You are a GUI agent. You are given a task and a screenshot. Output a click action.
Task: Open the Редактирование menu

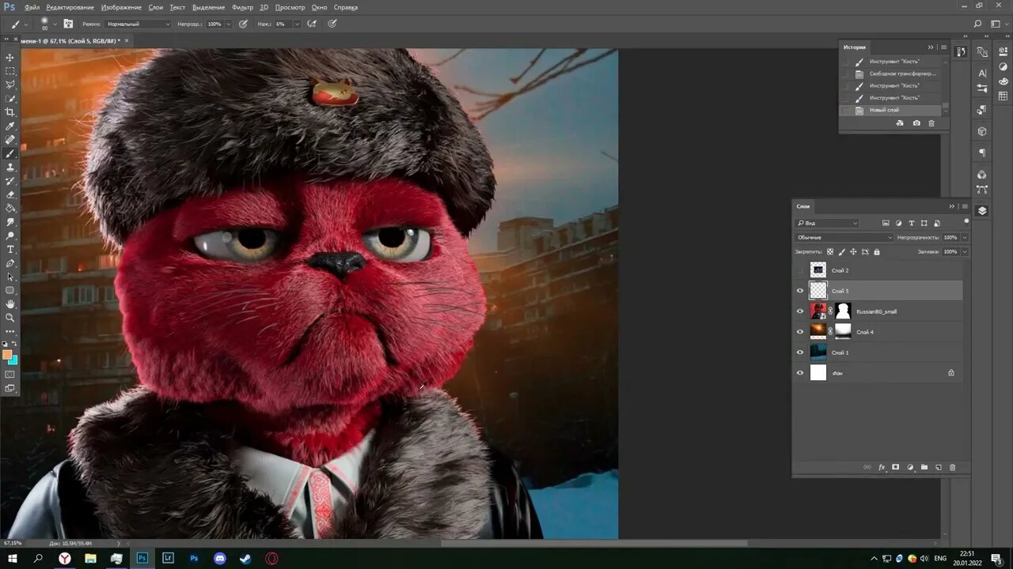point(70,7)
